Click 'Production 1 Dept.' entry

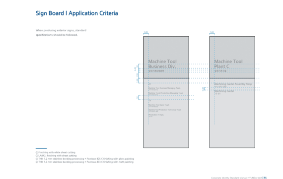coord(156,115)
